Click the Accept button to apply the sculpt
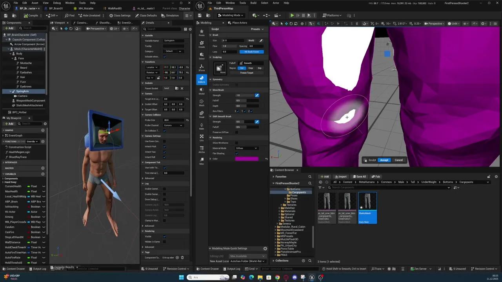502x282 pixels. tap(384, 160)
